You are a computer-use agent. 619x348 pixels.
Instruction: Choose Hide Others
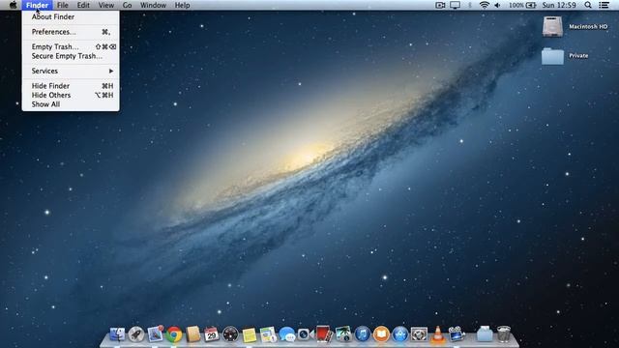click(71, 95)
